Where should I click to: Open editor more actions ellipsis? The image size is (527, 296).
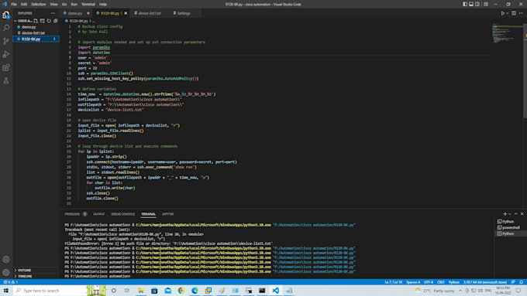(x=521, y=13)
